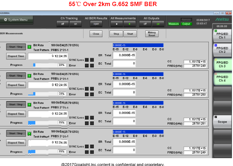Click the first channel green status indicator
This screenshot has width=233, height=166.
29,47
